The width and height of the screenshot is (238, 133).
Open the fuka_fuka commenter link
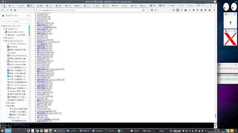pyautogui.click(x=41, y=92)
